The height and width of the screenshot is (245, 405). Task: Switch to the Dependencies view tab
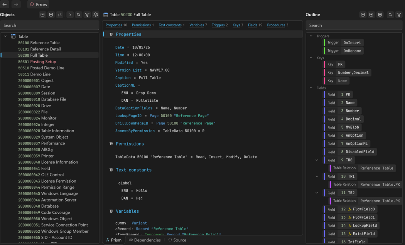point(145,240)
